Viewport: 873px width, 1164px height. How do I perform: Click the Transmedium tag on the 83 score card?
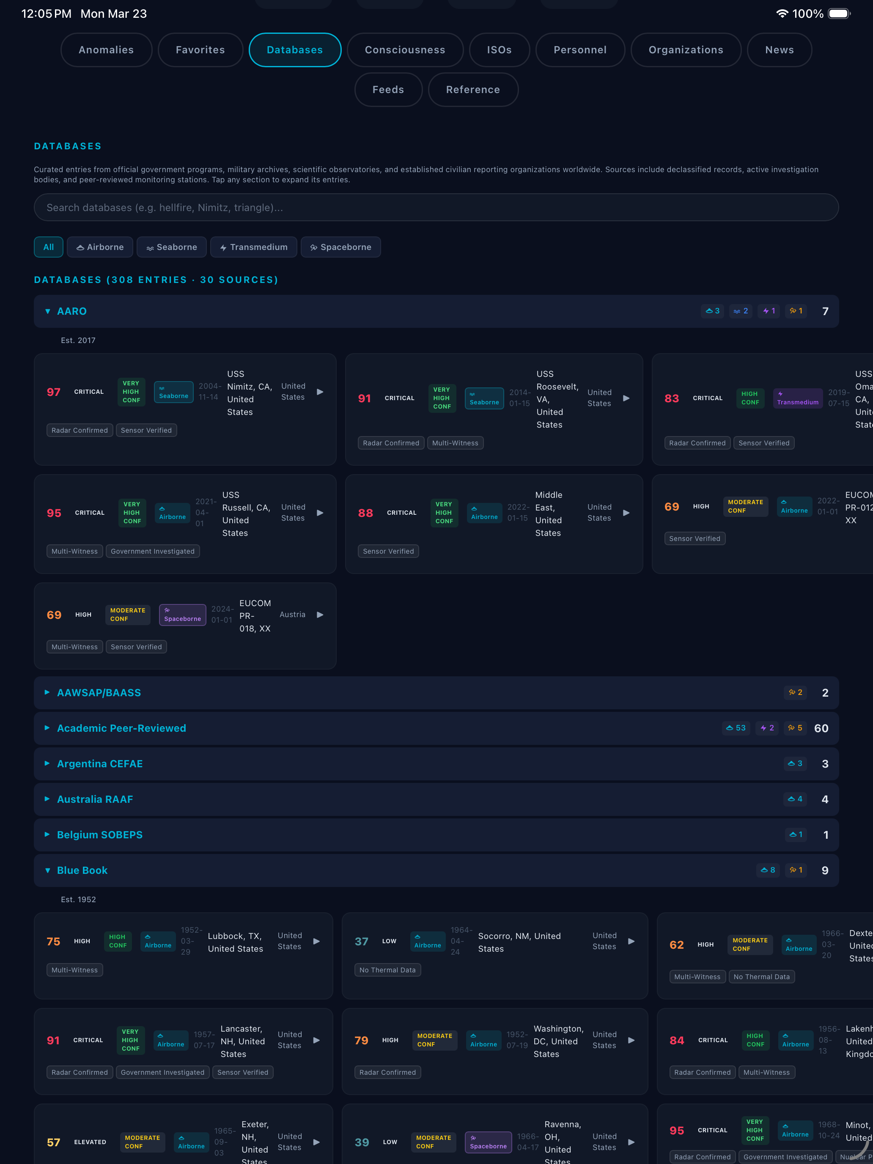(x=798, y=398)
